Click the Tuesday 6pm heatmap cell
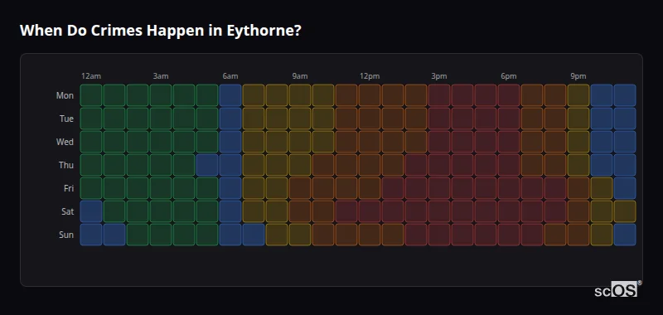This screenshot has height=315, width=663. click(509, 119)
